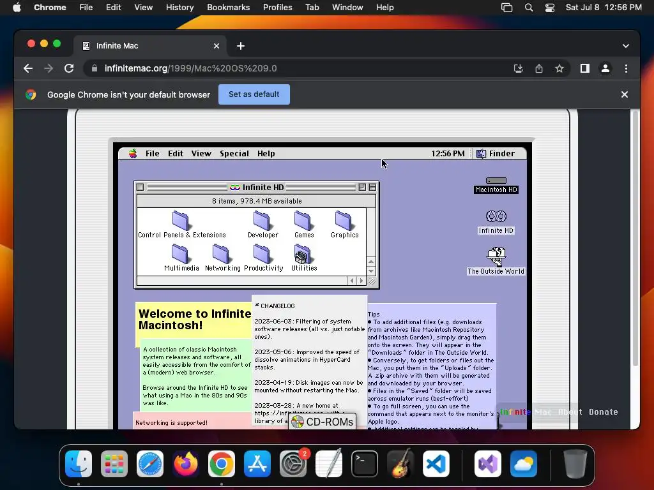Open Visual Studio Code from the Dock
The image size is (654, 490).
[x=436, y=463]
